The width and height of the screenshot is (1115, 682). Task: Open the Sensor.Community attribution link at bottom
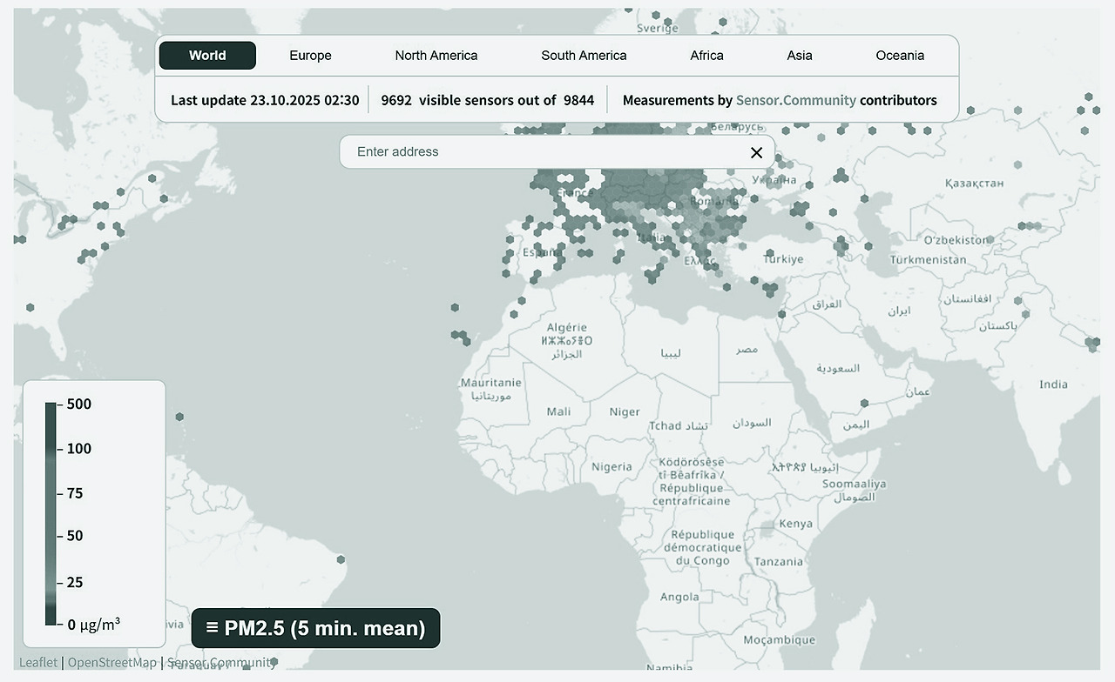(221, 663)
